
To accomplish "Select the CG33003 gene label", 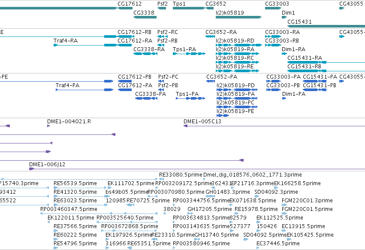I will pyautogui.click(x=277, y=4).
